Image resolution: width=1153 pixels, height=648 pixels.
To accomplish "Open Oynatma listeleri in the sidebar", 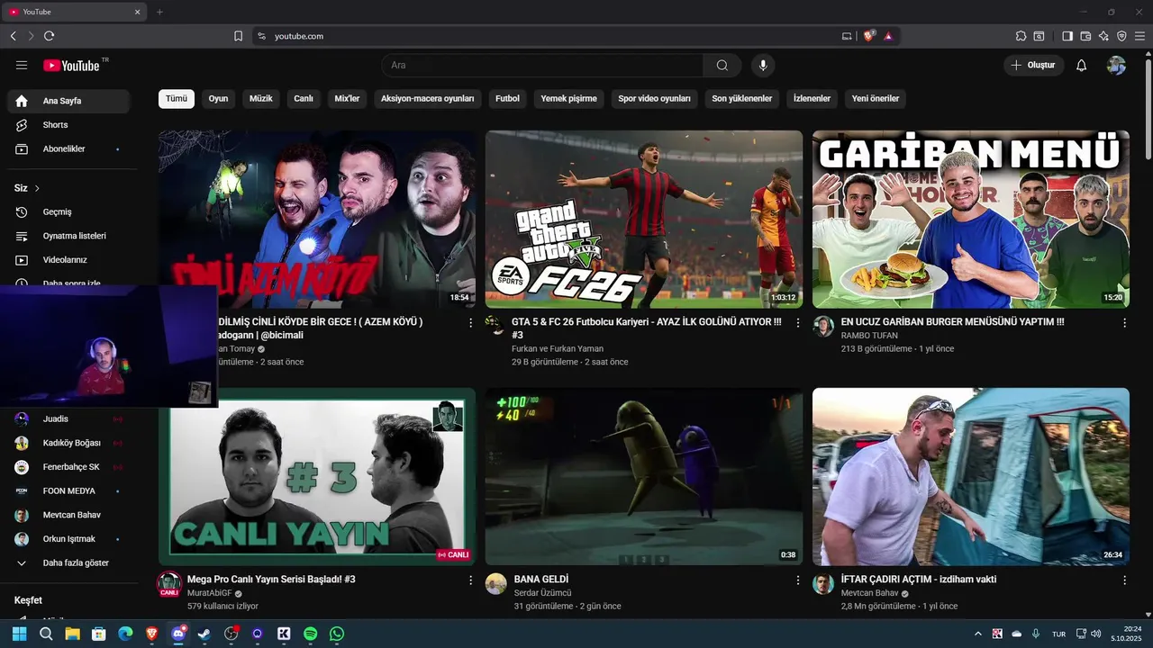I will (68, 236).
